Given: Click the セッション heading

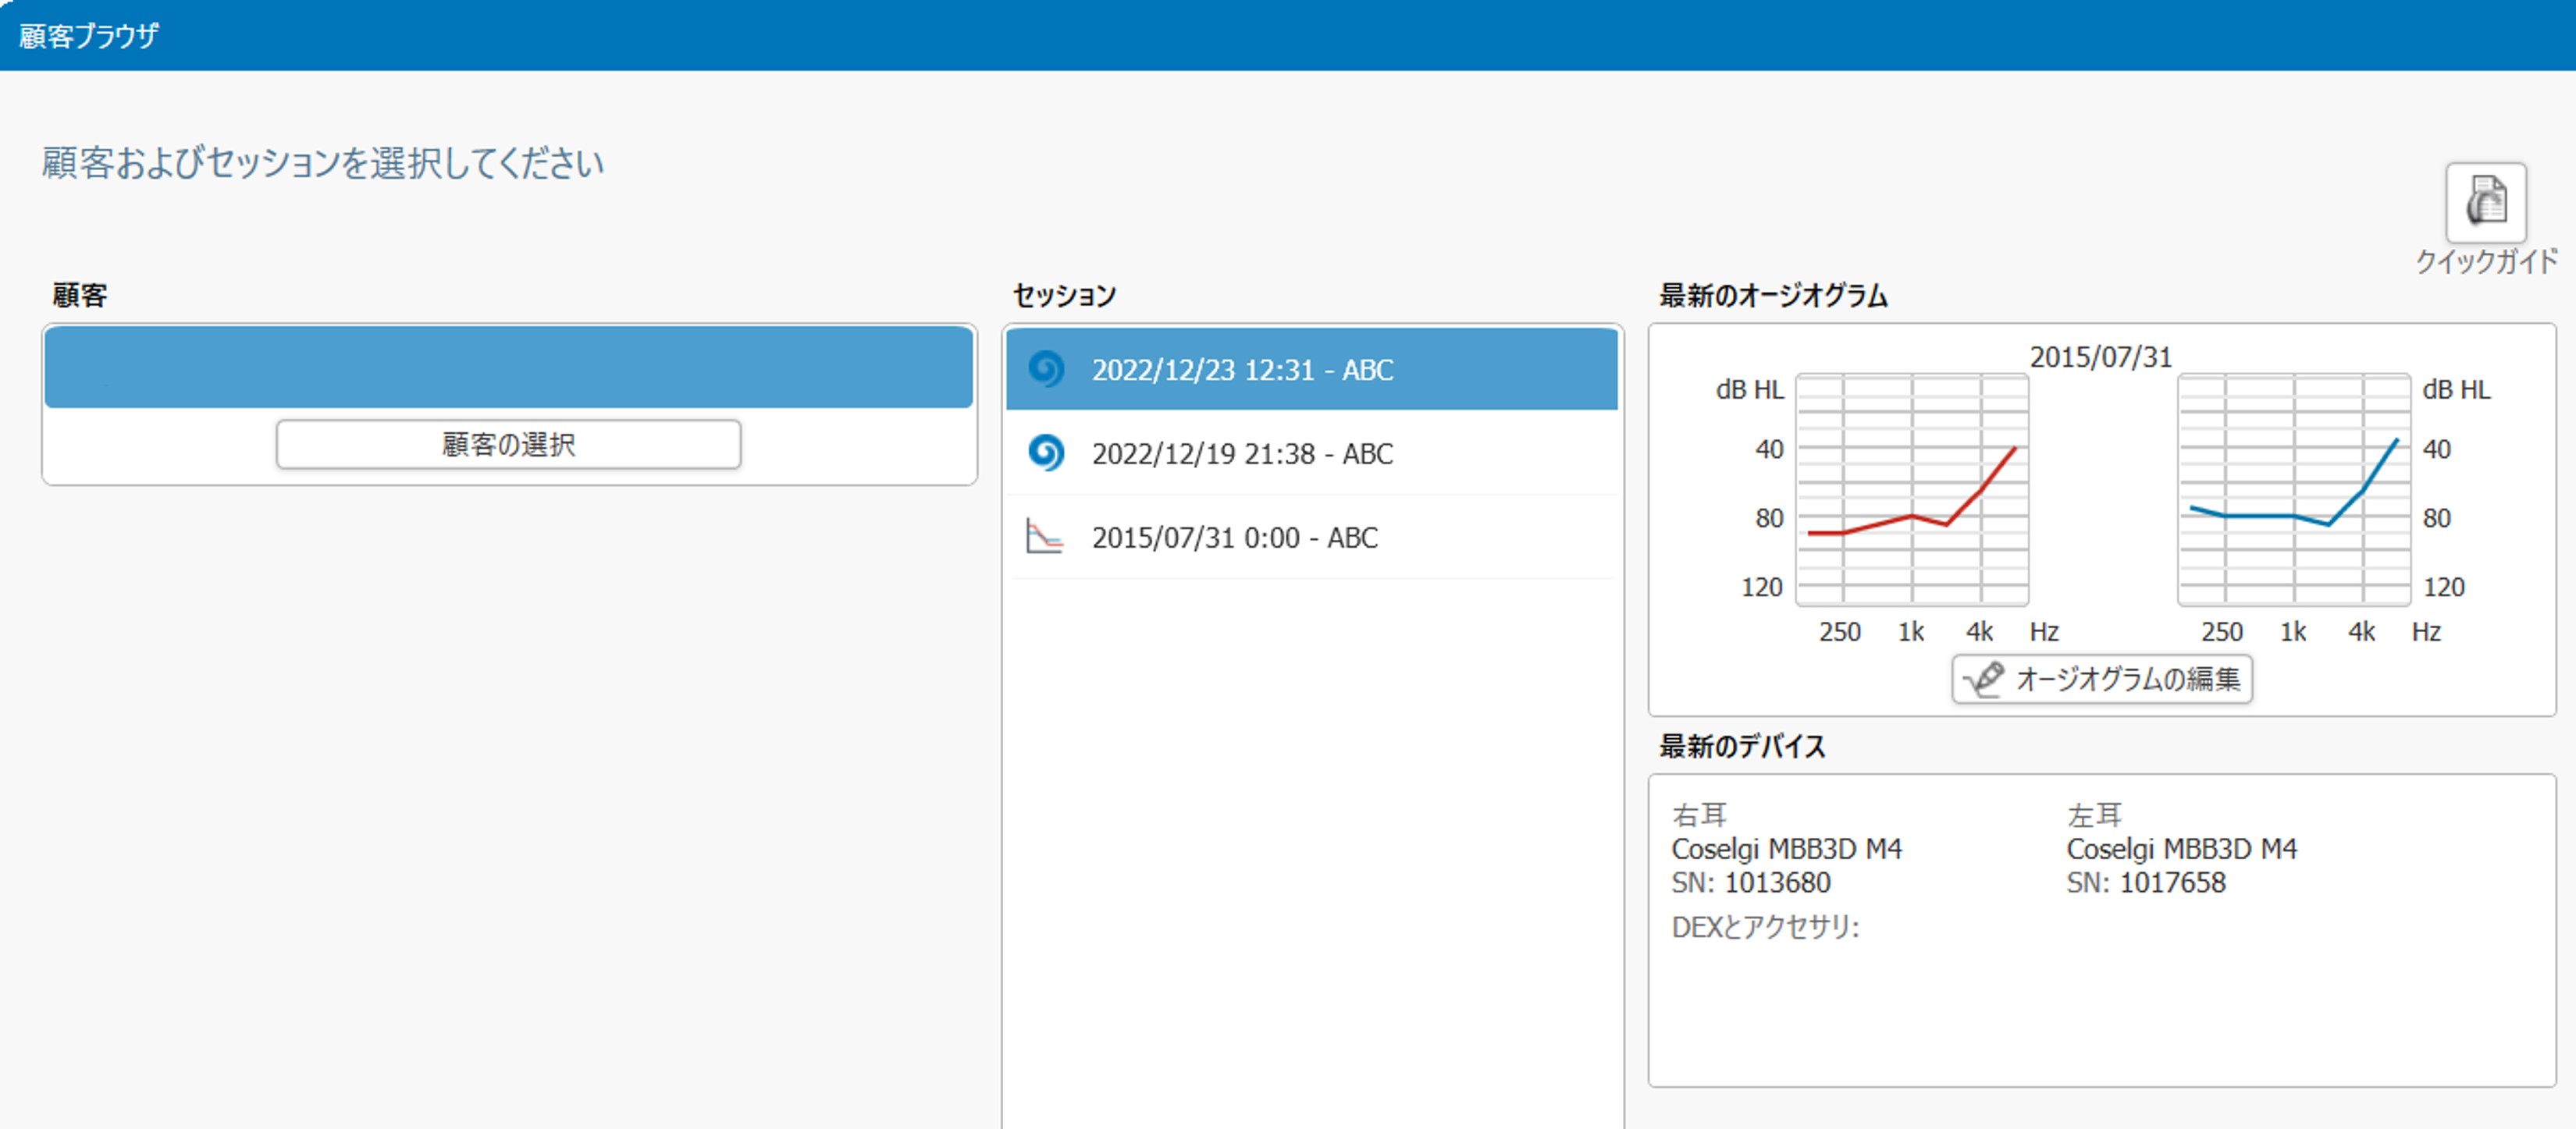Looking at the screenshot, I should tap(1064, 296).
